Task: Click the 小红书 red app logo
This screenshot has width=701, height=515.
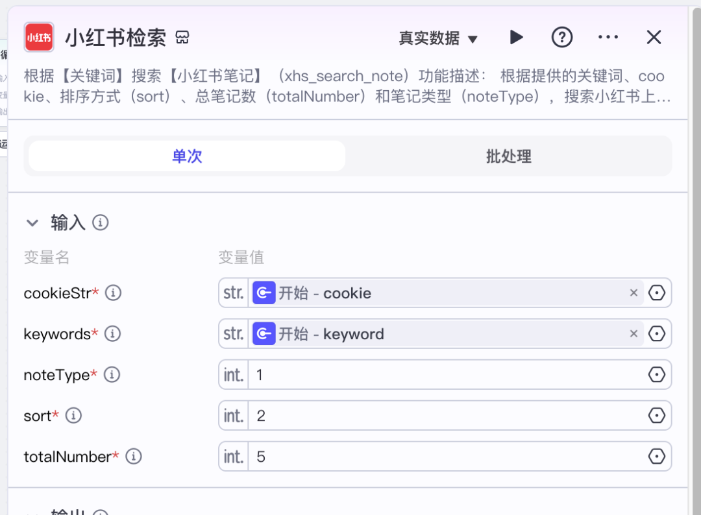Action: tap(39, 38)
